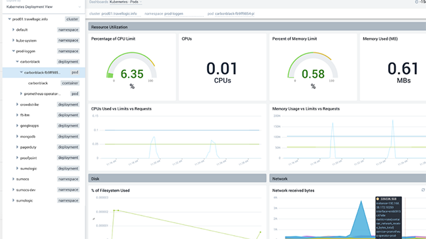426x239 pixels.
Task: Click the pod tag beside prometheus-operator
Action: pos(74,93)
